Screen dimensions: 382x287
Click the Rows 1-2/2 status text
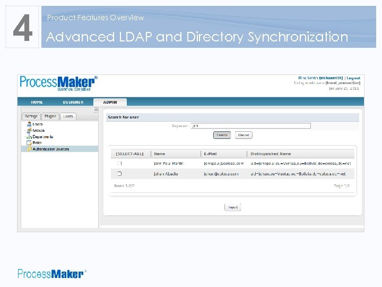point(124,186)
